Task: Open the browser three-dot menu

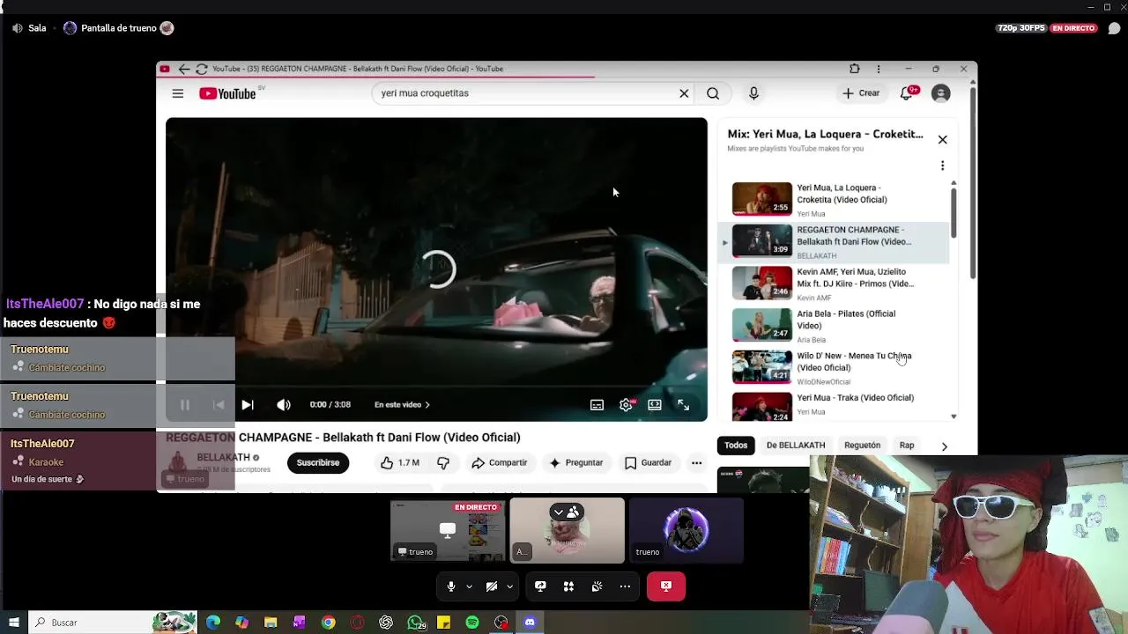Action: [x=878, y=69]
